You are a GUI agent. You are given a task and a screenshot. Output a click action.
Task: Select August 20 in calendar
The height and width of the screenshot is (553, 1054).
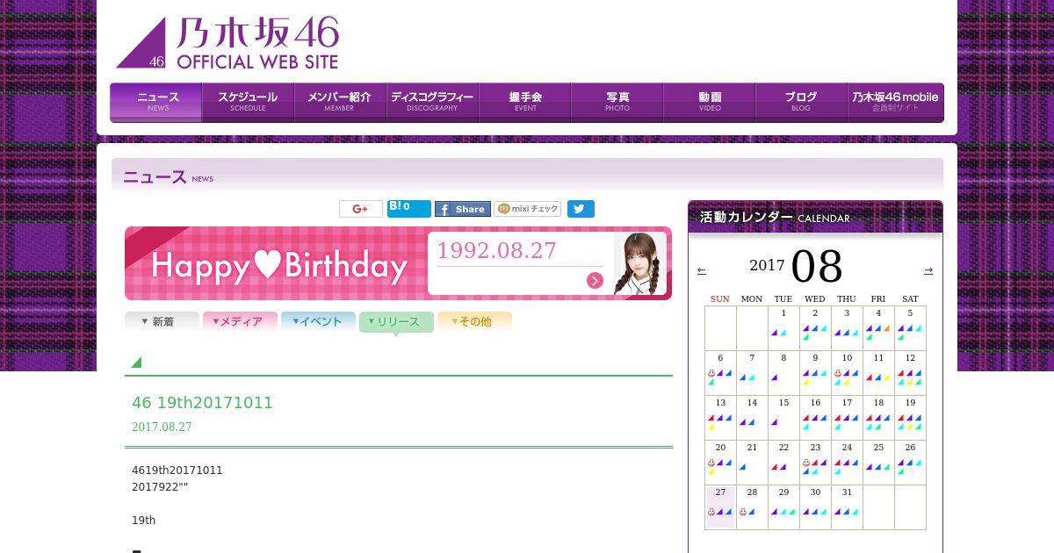720,462
